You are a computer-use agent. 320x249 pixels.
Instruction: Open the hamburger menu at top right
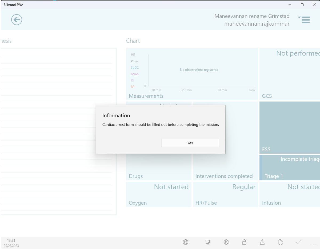[304, 20]
